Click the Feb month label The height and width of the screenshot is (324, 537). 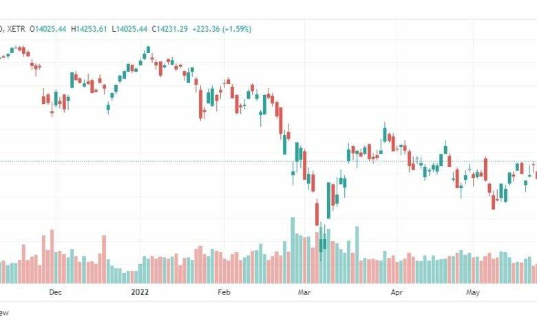tap(224, 292)
